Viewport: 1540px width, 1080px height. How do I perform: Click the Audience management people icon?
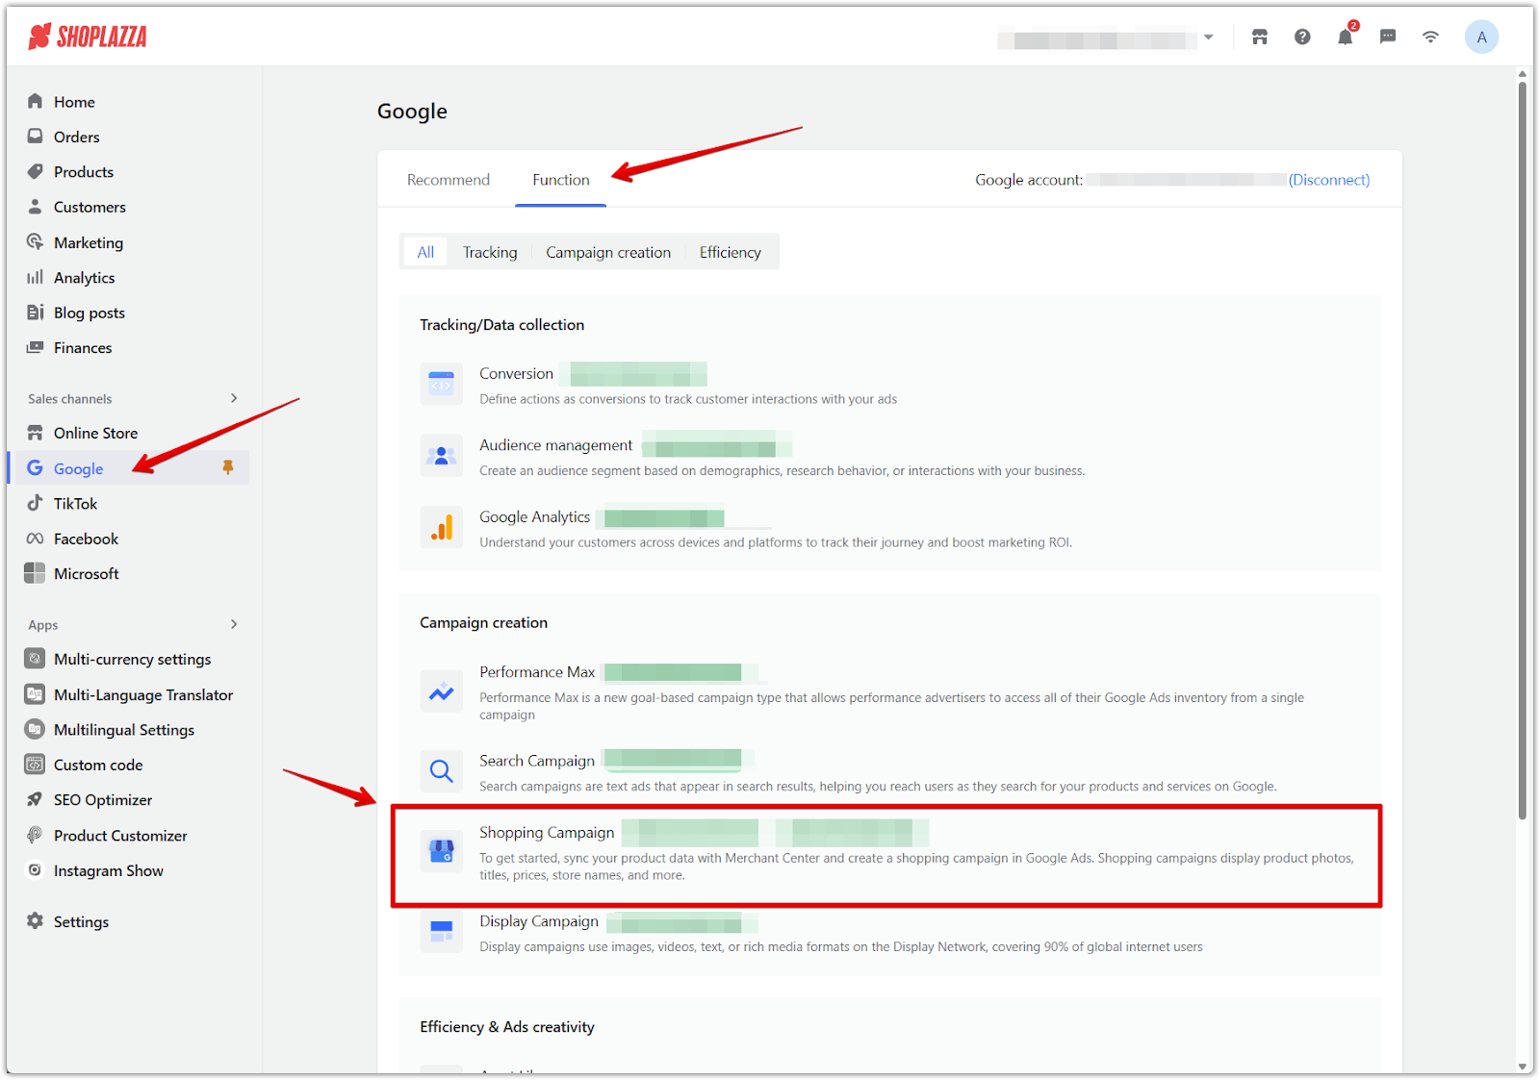(442, 456)
